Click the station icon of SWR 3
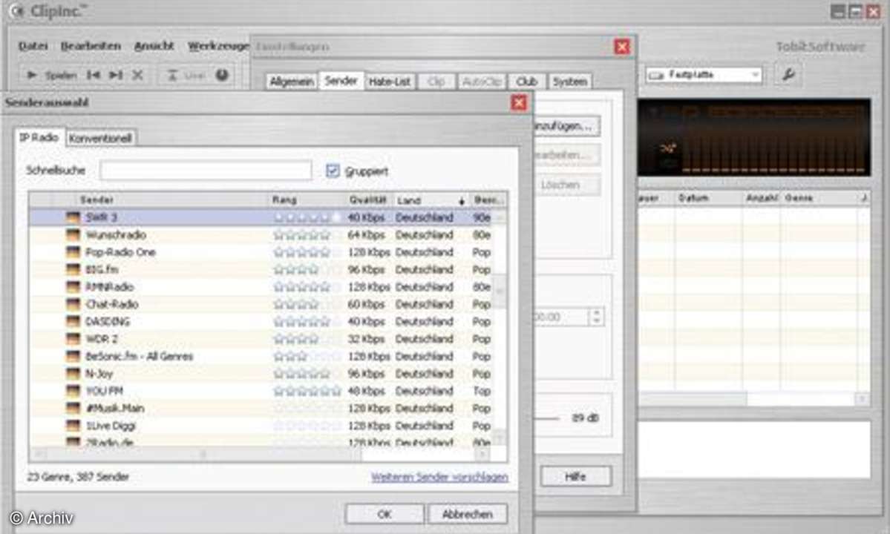 point(73,217)
